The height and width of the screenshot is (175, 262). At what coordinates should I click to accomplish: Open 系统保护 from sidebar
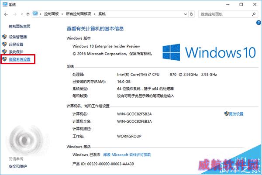click(x=16, y=52)
